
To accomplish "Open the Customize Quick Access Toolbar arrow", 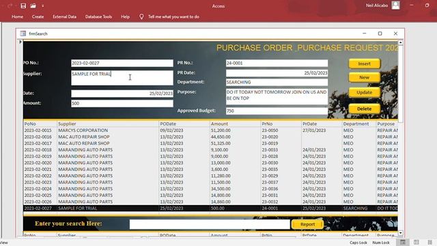I will tap(42, 6).
